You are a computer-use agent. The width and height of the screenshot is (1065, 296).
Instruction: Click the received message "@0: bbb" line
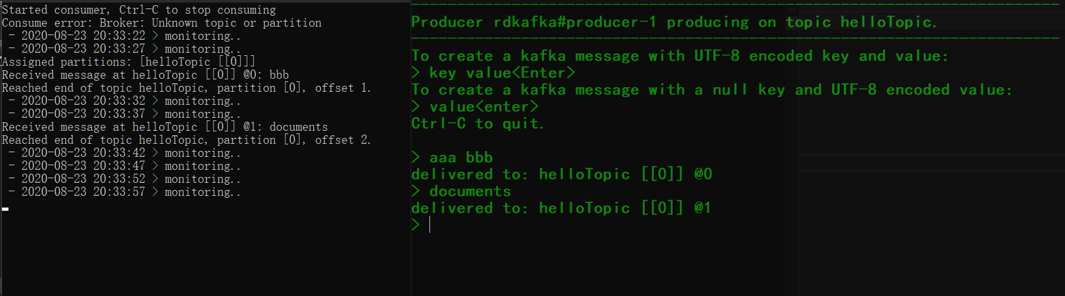pos(145,75)
